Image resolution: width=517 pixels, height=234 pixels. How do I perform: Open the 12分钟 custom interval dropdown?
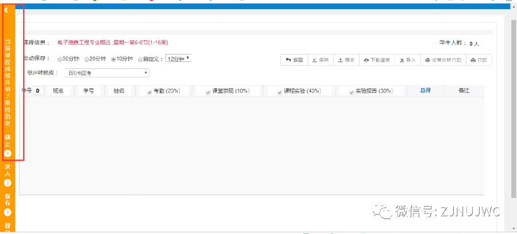click(x=178, y=58)
